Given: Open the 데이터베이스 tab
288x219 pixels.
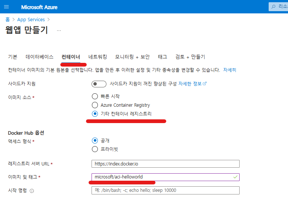Looking at the screenshot, I should (39, 57).
